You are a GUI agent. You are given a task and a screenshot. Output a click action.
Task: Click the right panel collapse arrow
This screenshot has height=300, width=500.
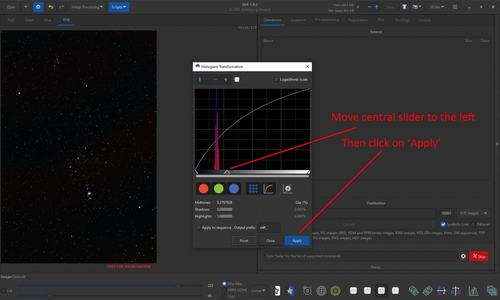coord(497,144)
